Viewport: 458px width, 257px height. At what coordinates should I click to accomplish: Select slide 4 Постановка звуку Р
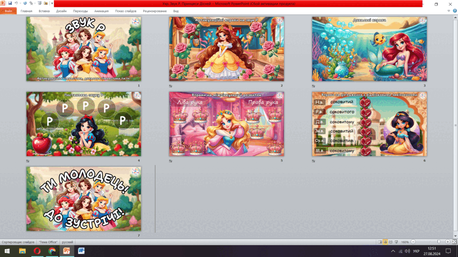coord(83,124)
